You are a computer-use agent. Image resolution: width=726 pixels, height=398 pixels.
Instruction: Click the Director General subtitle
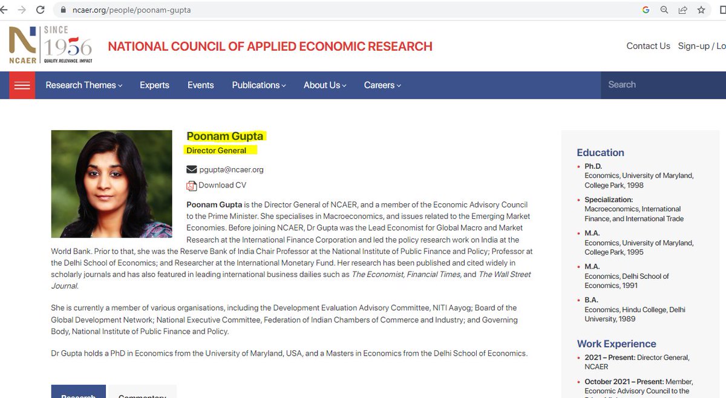[216, 150]
